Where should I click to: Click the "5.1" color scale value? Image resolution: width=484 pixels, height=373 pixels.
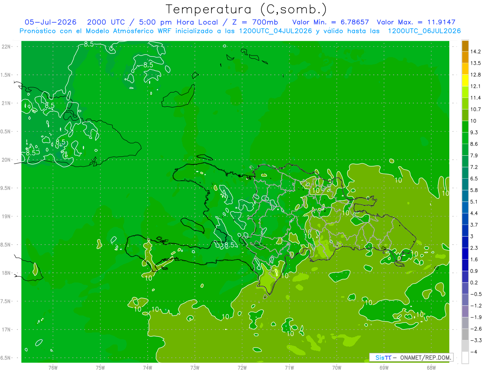click(474, 202)
